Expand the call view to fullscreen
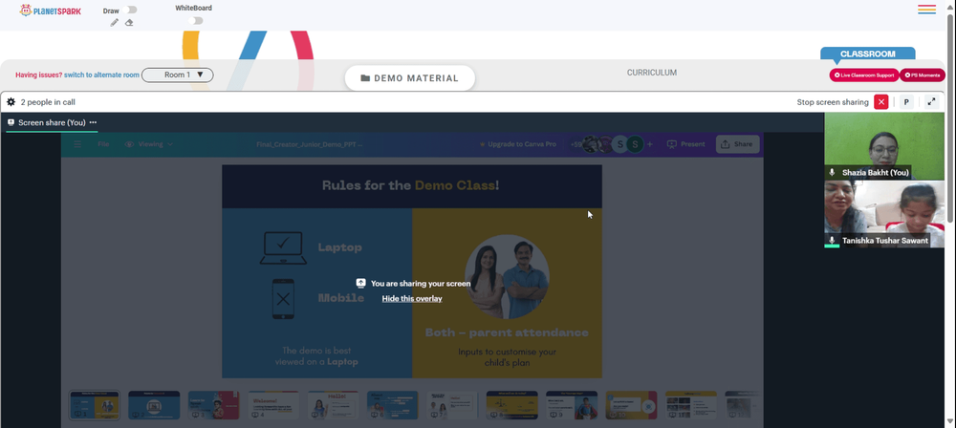The width and height of the screenshot is (956, 428). tap(931, 102)
